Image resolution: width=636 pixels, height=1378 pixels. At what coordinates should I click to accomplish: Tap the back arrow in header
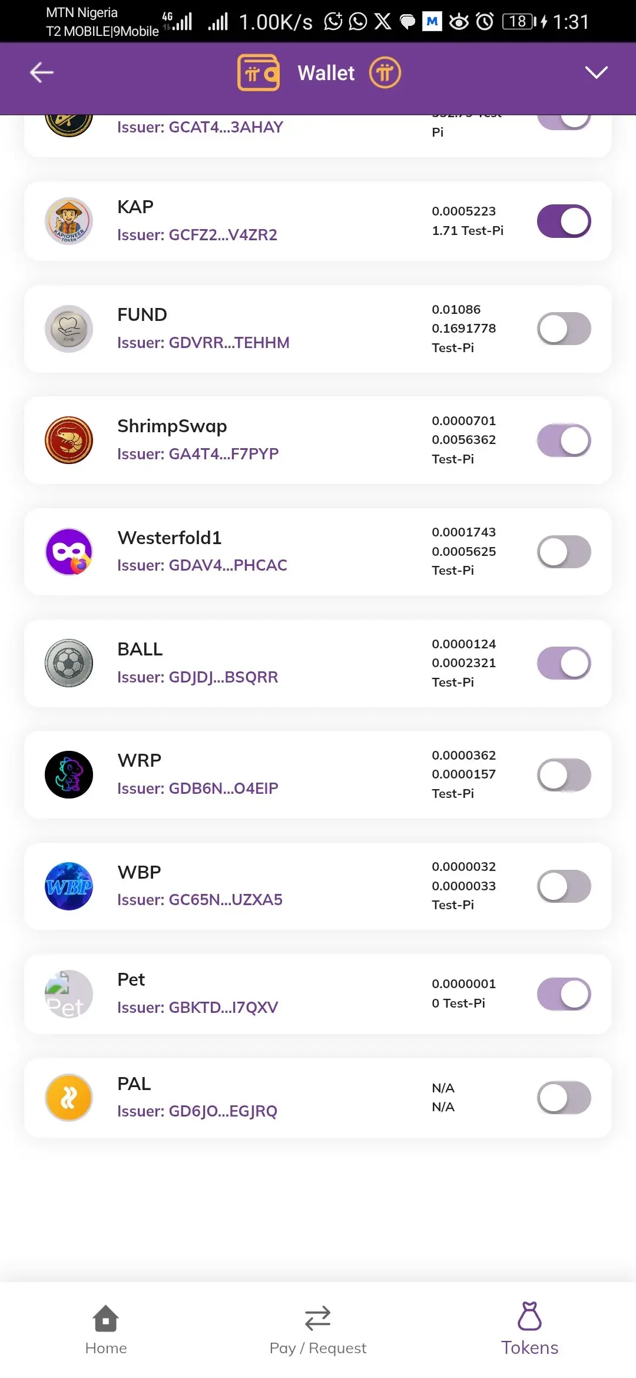click(42, 72)
